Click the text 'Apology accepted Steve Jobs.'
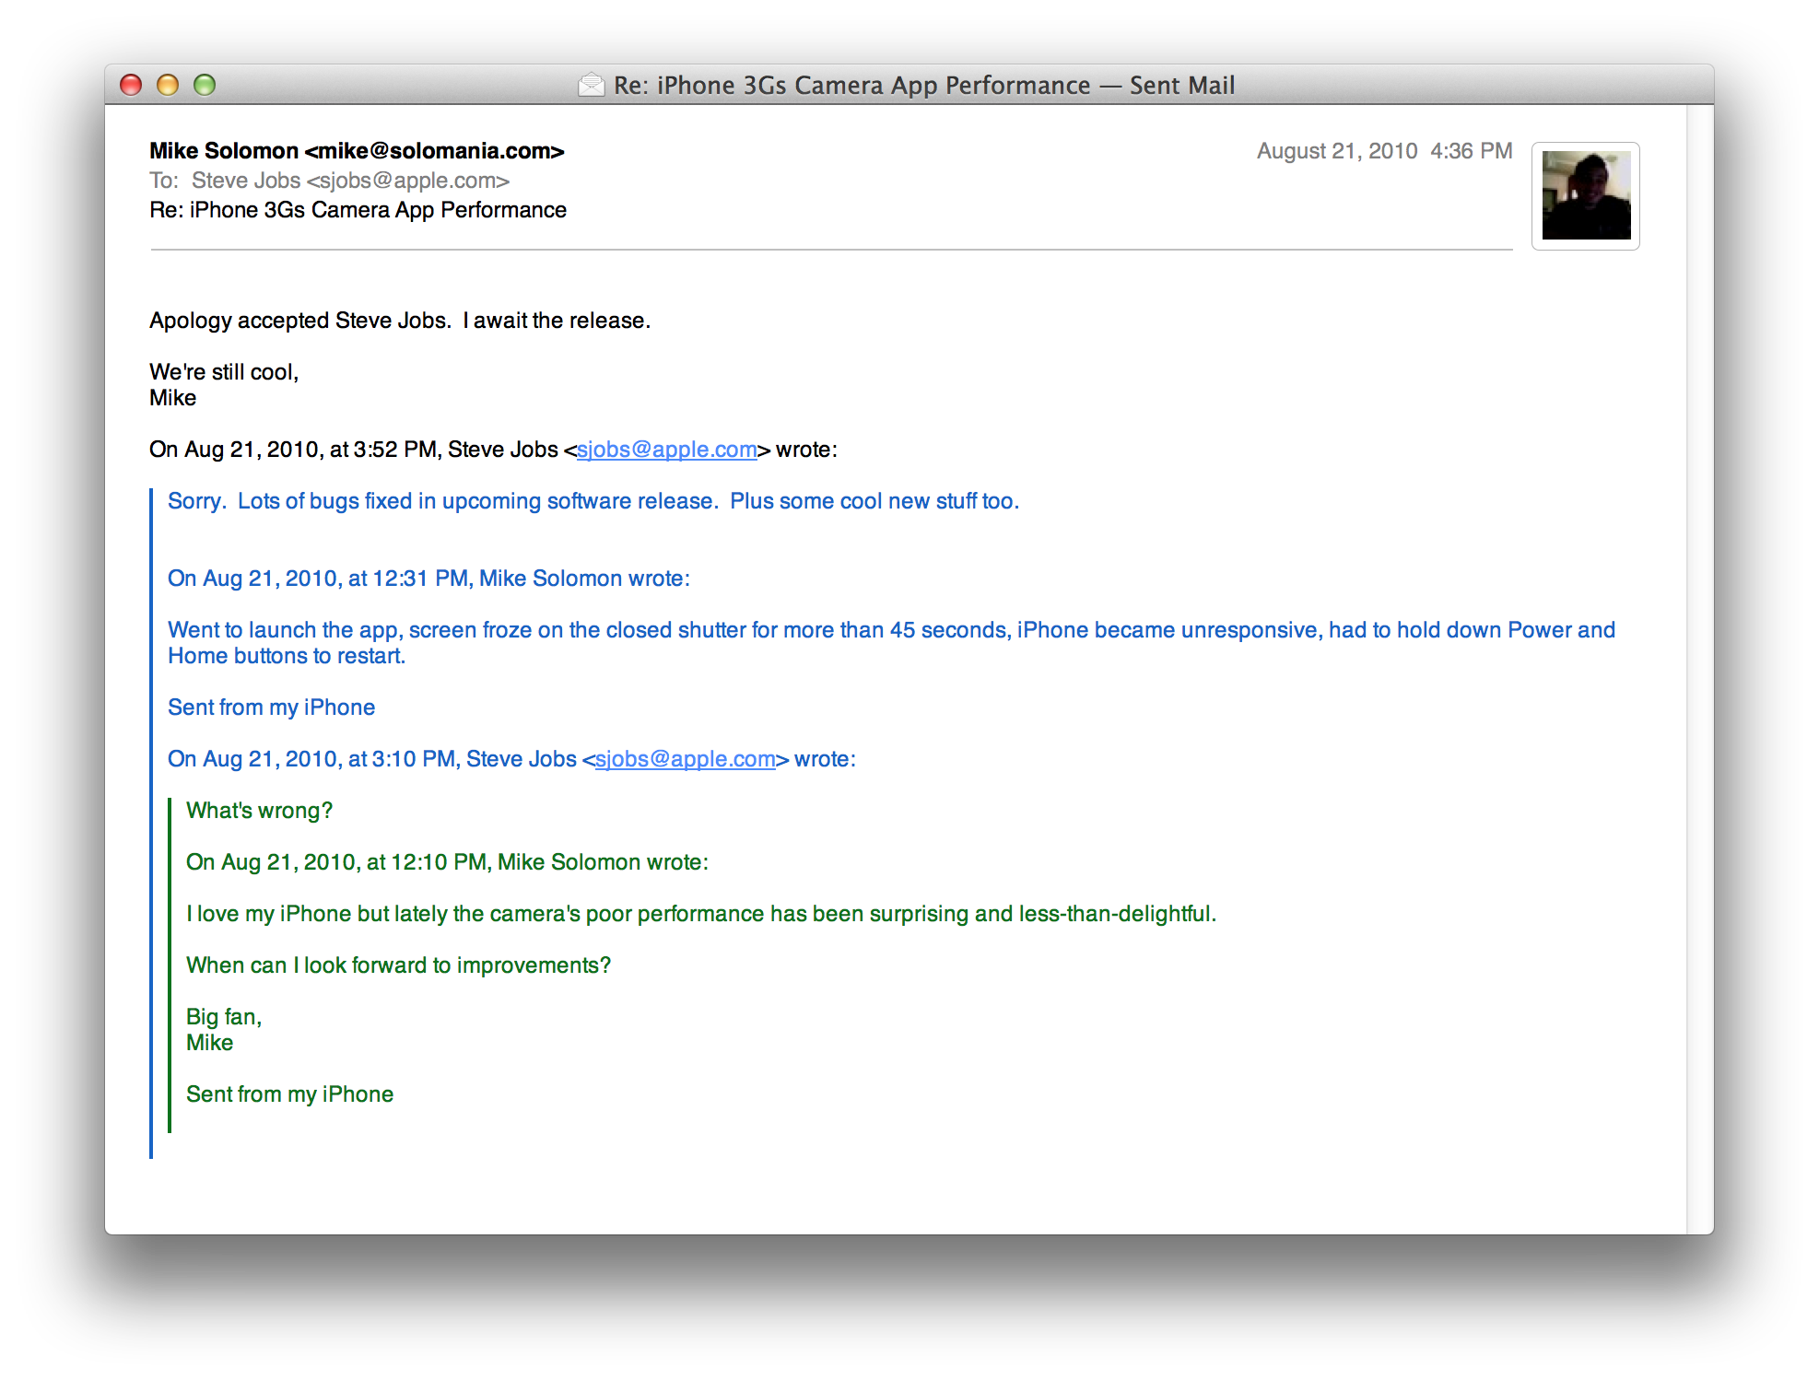This screenshot has height=1380, width=1819. pyautogui.click(x=300, y=321)
